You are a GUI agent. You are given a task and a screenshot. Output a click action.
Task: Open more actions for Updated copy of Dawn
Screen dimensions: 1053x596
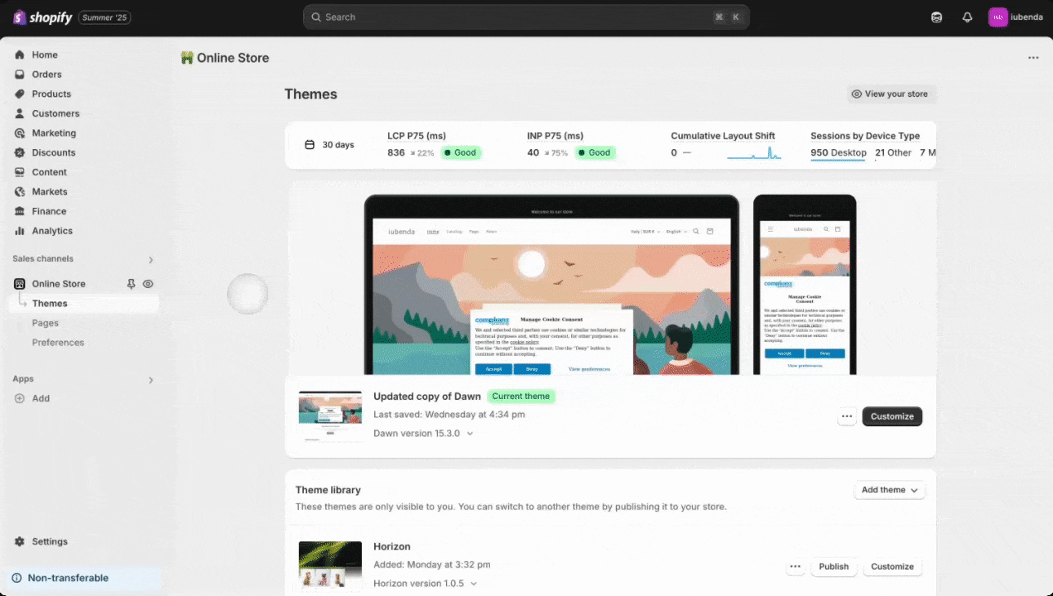coord(846,416)
